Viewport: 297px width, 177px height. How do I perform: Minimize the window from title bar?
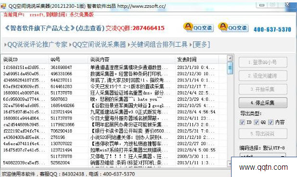click(x=262, y=5)
